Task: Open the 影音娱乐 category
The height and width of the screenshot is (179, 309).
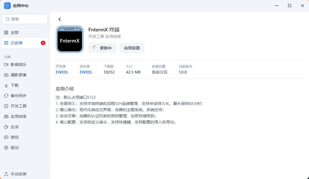Action: pyautogui.click(x=25, y=65)
